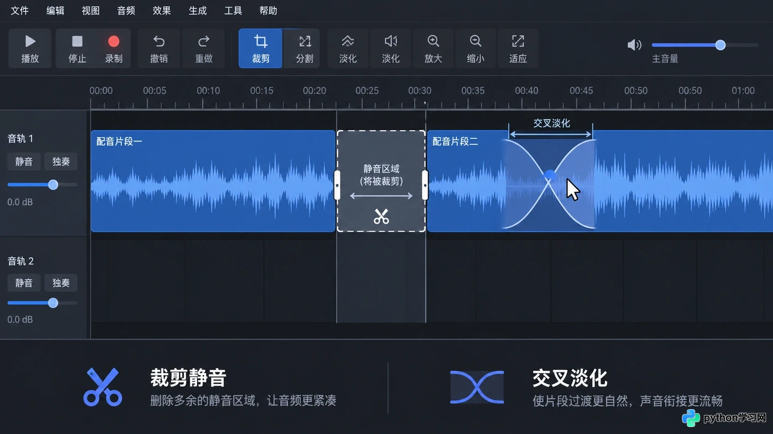This screenshot has height=434, width=773.
Task: Solo 音轨 1 with its 独奏 button
Action: pos(61,161)
